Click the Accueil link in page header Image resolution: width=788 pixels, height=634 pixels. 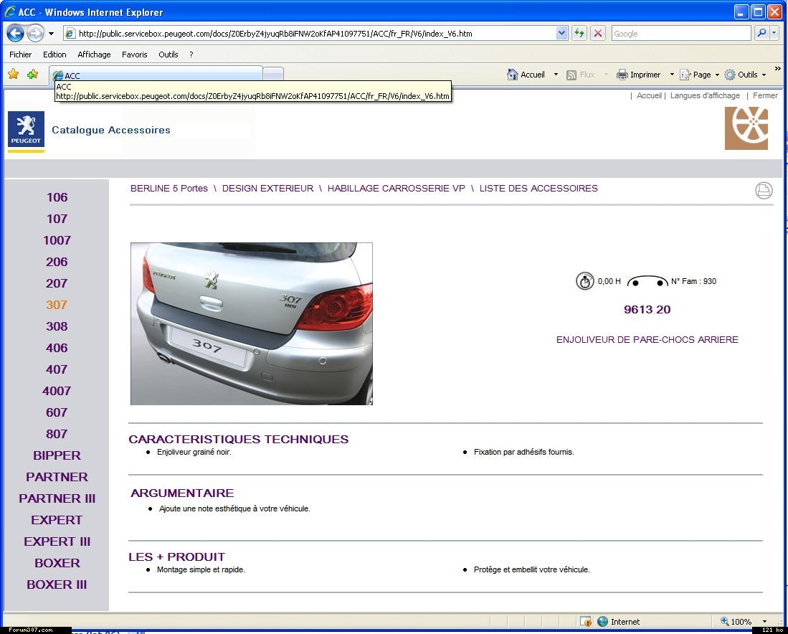[x=649, y=95]
